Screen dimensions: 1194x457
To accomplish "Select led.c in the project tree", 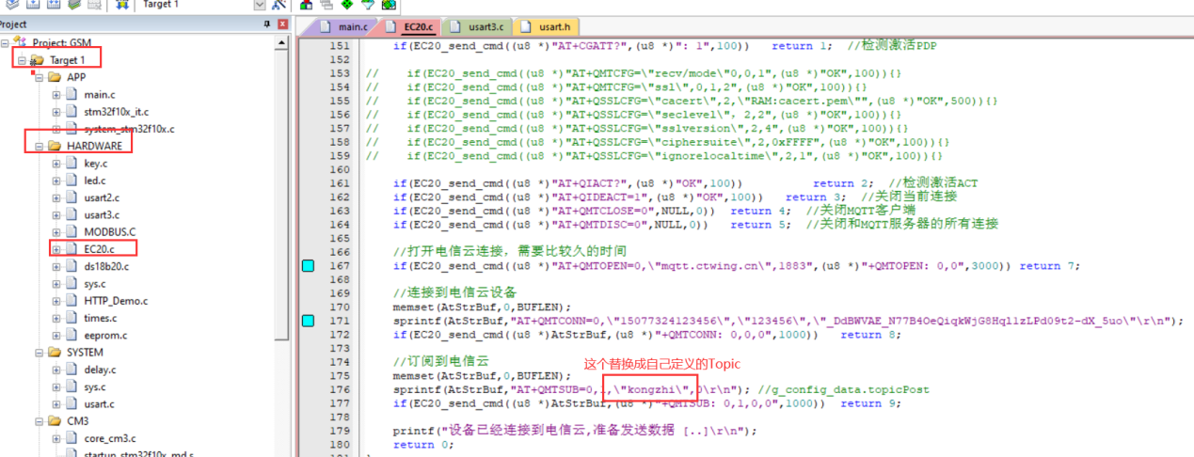I will 95,181.
